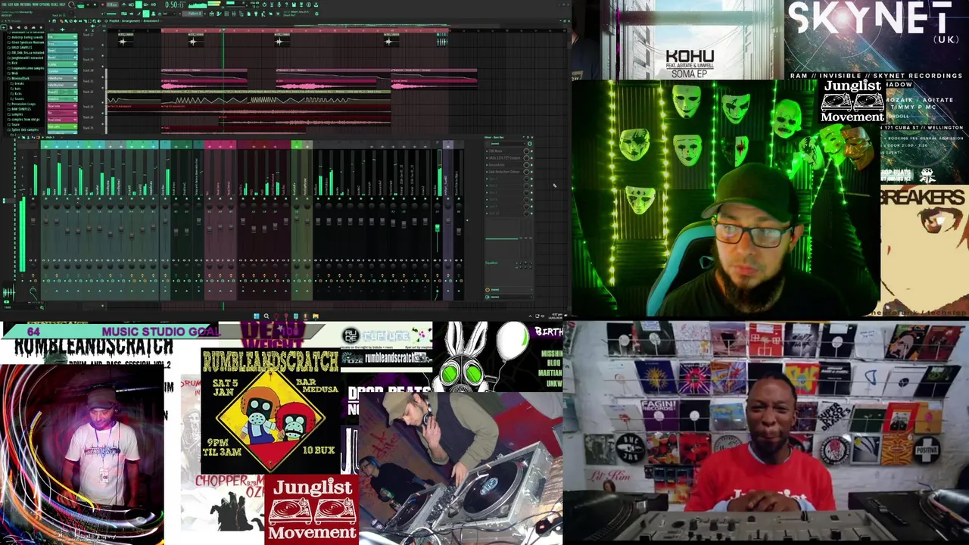
Task: Select the playlist paint brush tool
Action: [67, 21]
